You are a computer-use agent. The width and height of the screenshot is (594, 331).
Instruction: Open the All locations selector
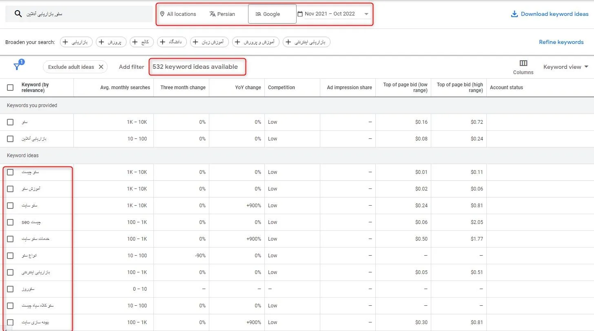pyautogui.click(x=178, y=14)
